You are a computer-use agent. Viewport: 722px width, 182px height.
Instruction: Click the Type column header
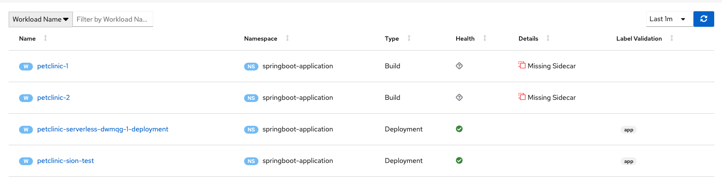coord(392,38)
